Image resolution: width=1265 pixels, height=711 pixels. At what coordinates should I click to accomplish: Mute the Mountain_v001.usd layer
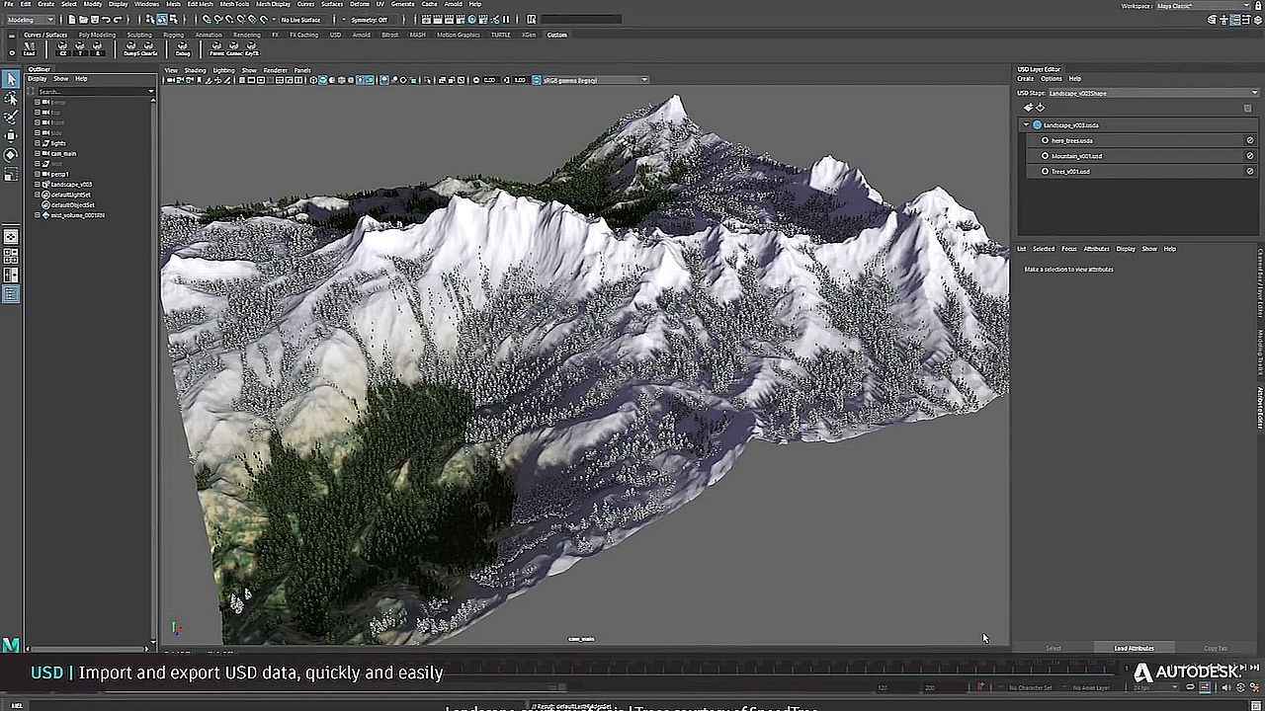point(1249,156)
